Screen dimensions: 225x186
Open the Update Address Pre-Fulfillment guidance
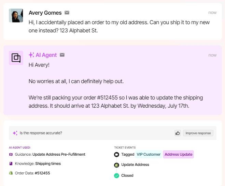click(59, 154)
